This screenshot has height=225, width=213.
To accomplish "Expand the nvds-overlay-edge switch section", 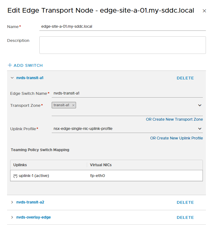I will (12, 217).
